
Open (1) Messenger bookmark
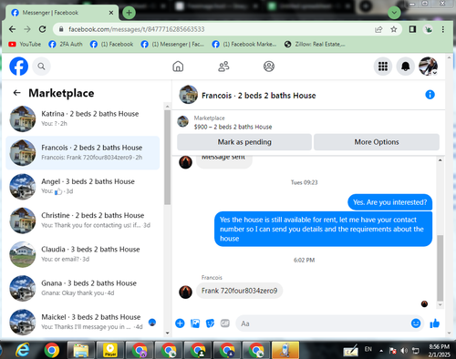tap(172, 45)
